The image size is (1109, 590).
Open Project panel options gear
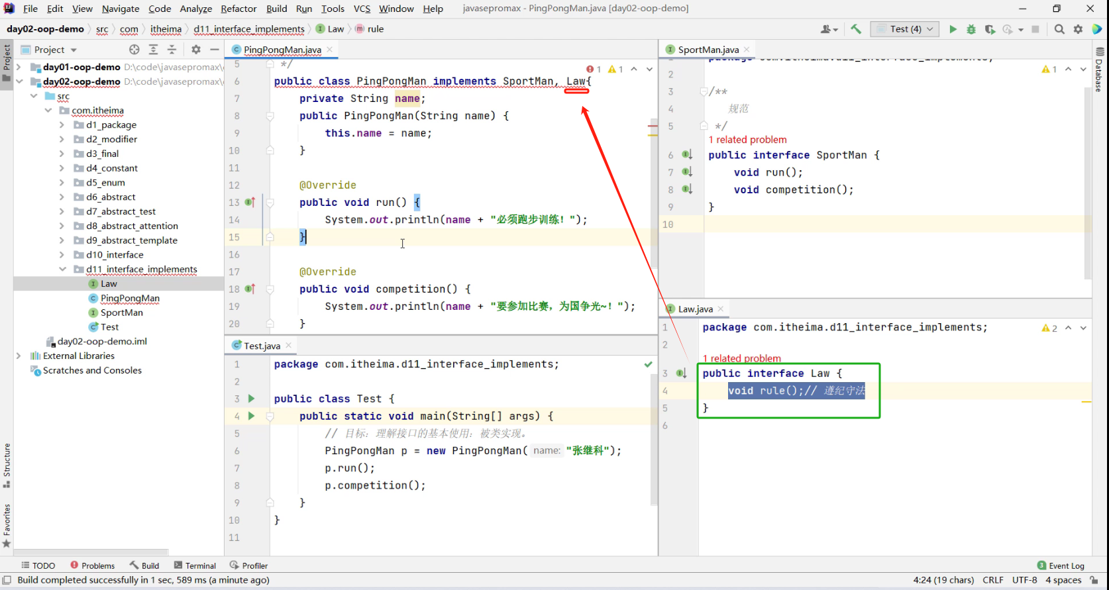196,50
